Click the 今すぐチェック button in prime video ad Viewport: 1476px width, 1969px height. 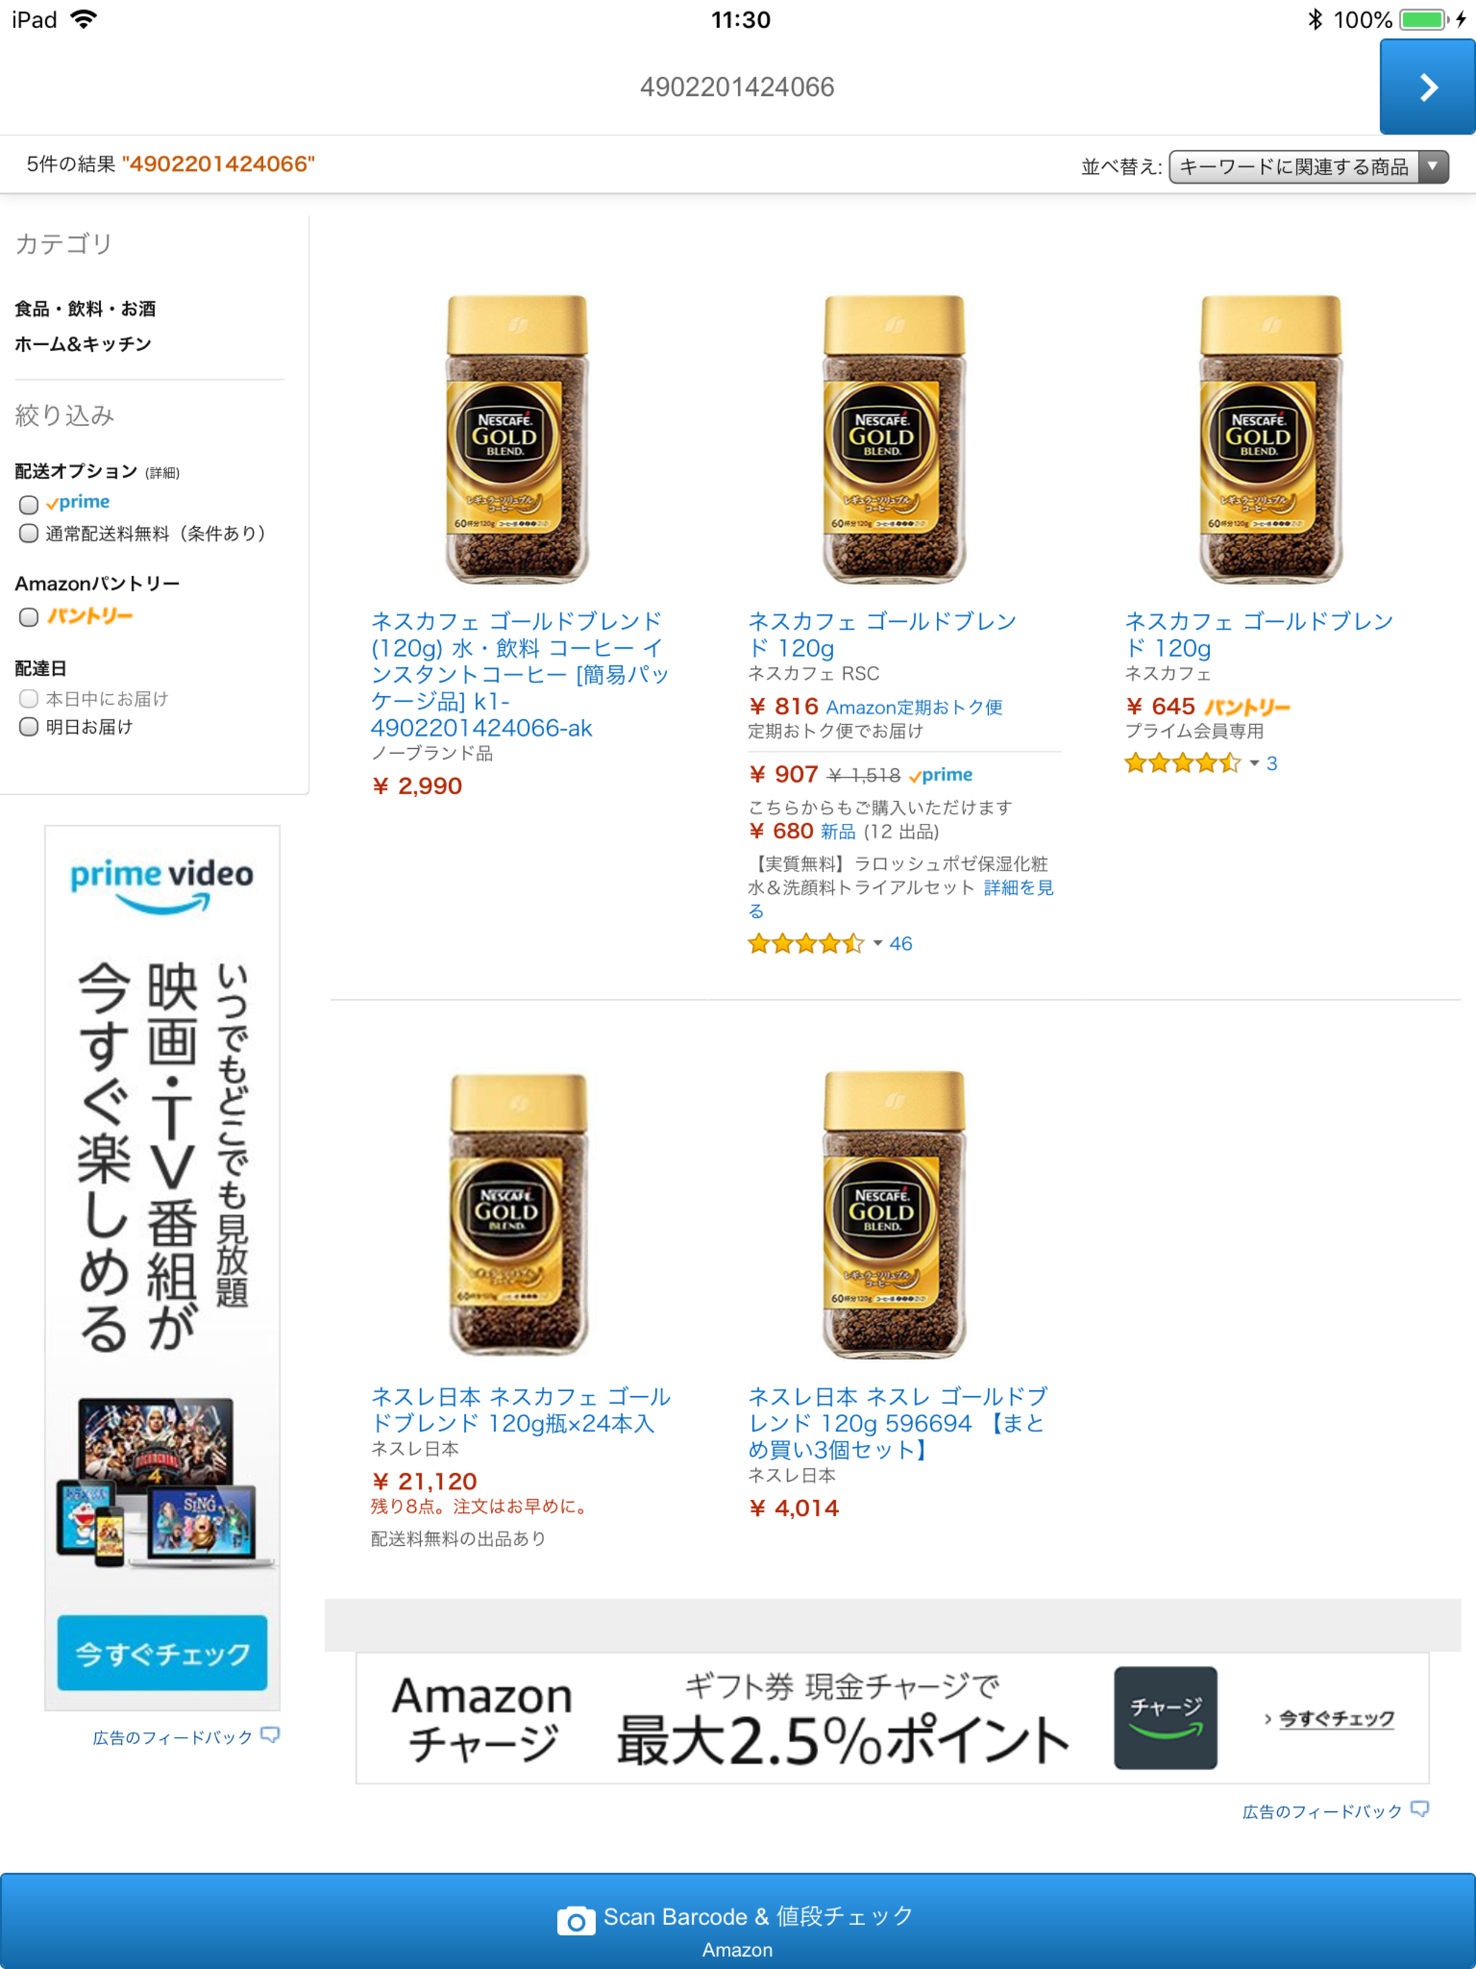pos(162,1652)
